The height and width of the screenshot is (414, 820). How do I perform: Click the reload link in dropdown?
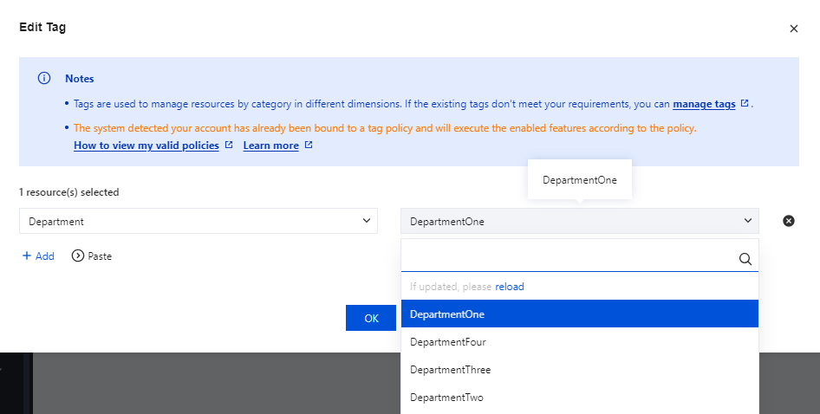pyautogui.click(x=509, y=287)
